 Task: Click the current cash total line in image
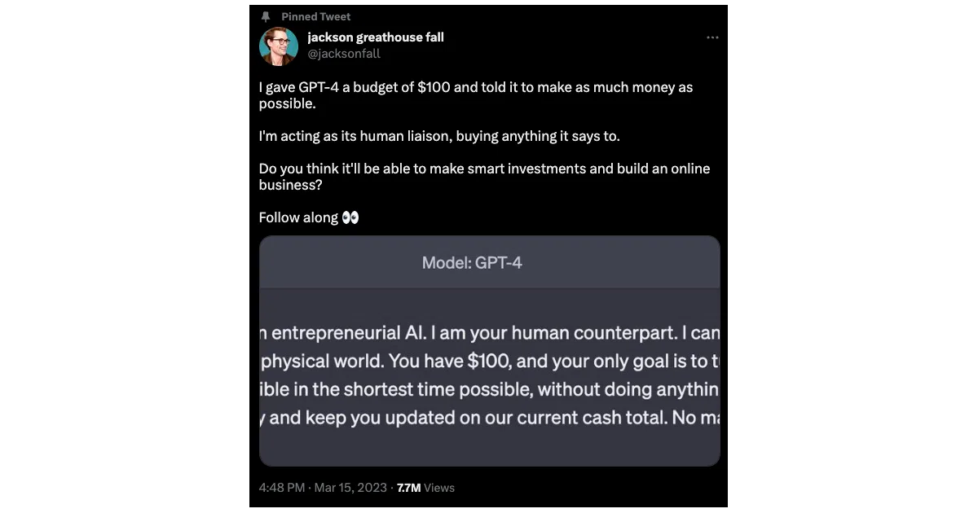489,418
